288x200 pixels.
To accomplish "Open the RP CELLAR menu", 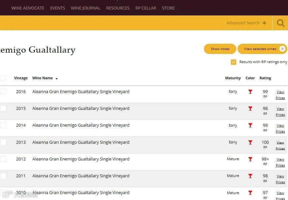I will click(x=146, y=8).
